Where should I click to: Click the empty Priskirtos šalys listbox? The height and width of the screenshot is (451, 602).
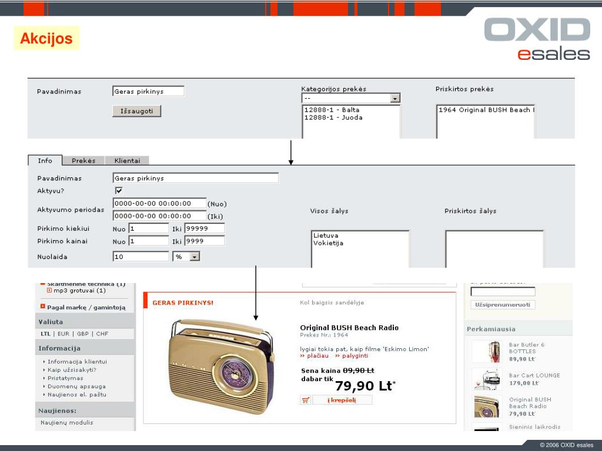click(494, 249)
